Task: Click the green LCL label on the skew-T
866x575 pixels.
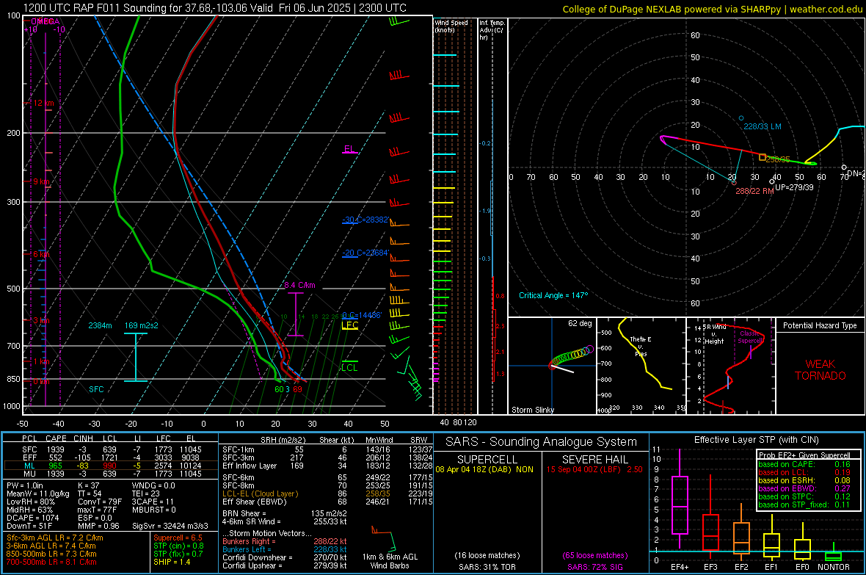Action: click(x=349, y=368)
